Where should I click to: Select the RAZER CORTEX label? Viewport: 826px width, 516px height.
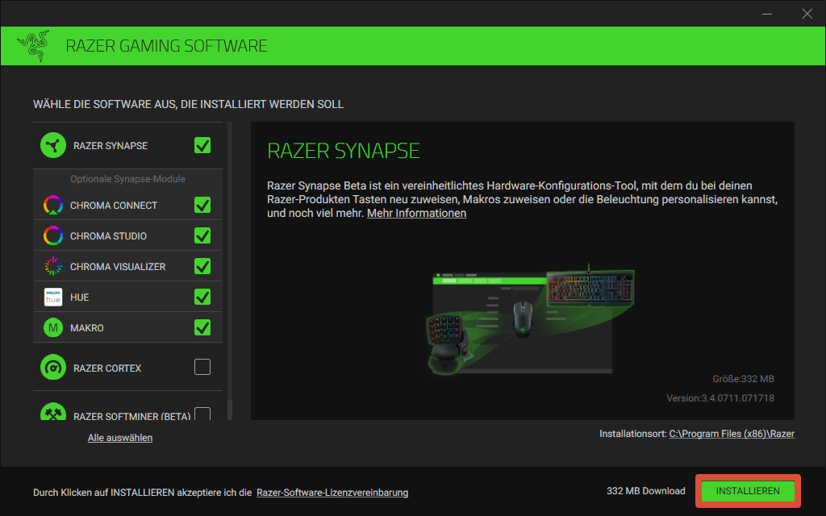[107, 368]
